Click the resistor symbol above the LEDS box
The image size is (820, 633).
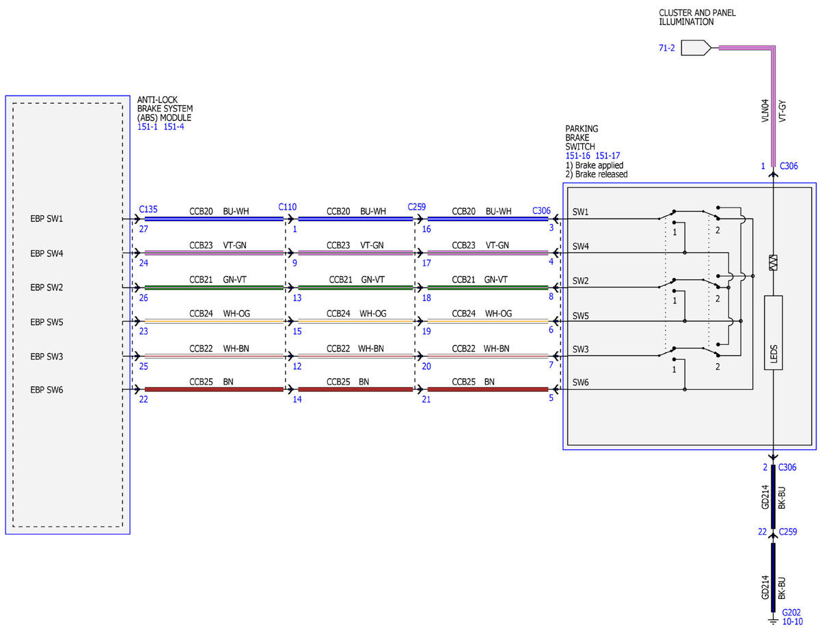pyautogui.click(x=773, y=262)
